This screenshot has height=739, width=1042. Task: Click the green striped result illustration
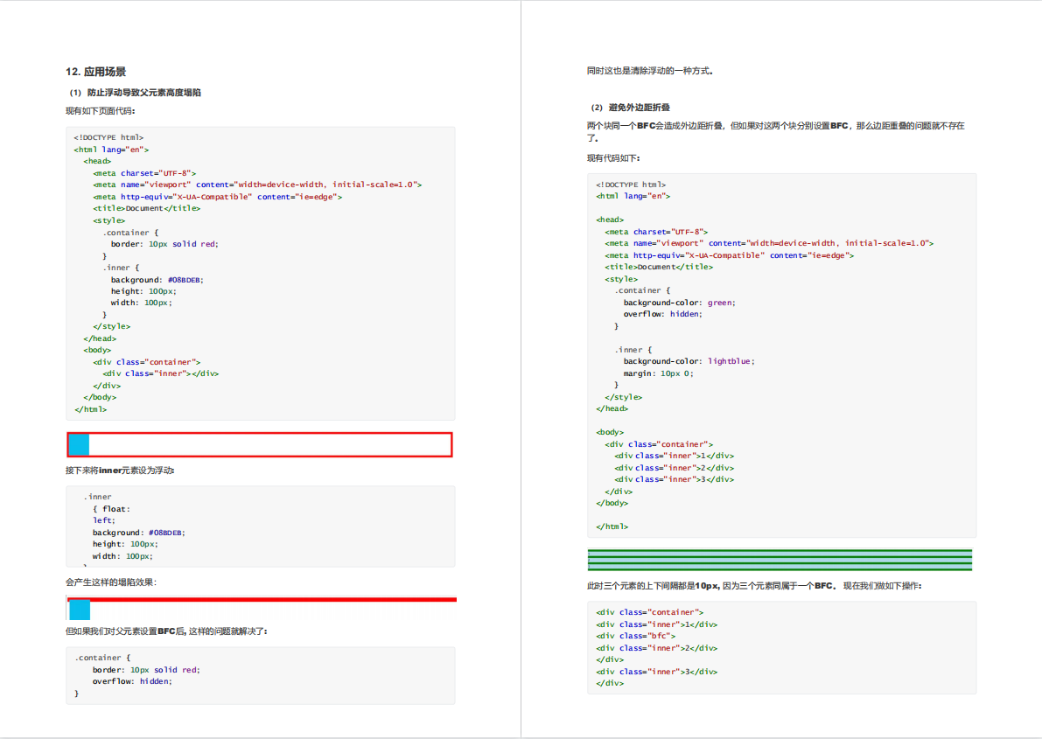tap(780, 560)
